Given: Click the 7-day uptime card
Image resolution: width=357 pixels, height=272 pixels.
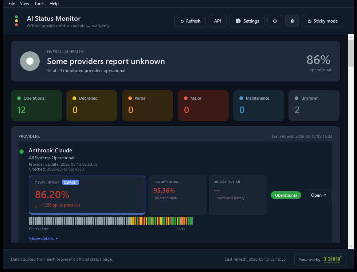Looking at the screenshot, I should coord(87,195).
